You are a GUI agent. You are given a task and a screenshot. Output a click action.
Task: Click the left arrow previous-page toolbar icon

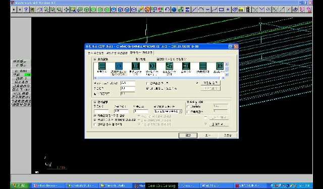(14, 10)
